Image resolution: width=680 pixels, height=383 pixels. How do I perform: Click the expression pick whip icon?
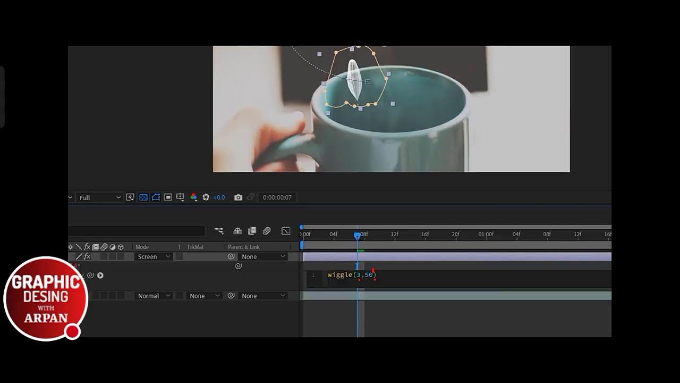(x=90, y=275)
